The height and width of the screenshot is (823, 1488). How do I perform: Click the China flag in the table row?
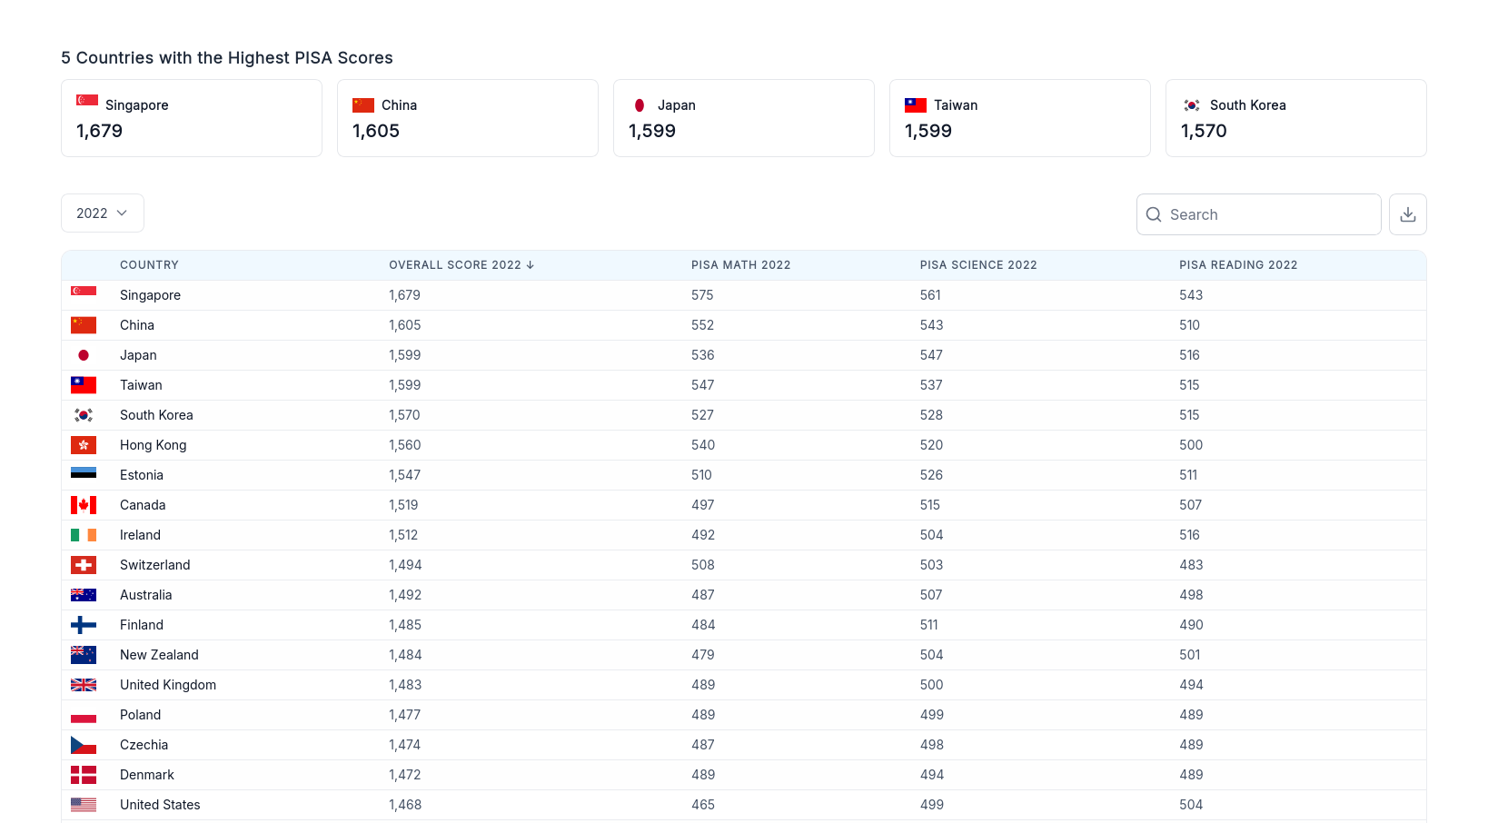(84, 325)
